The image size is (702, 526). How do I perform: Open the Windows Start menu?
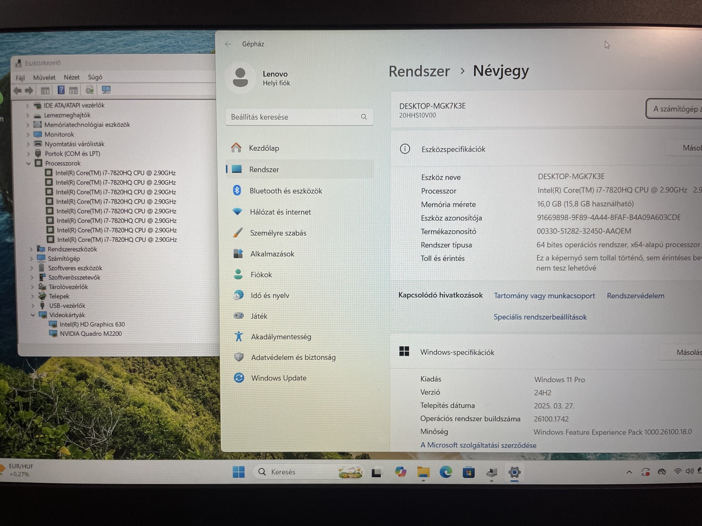click(x=238, y=472)
